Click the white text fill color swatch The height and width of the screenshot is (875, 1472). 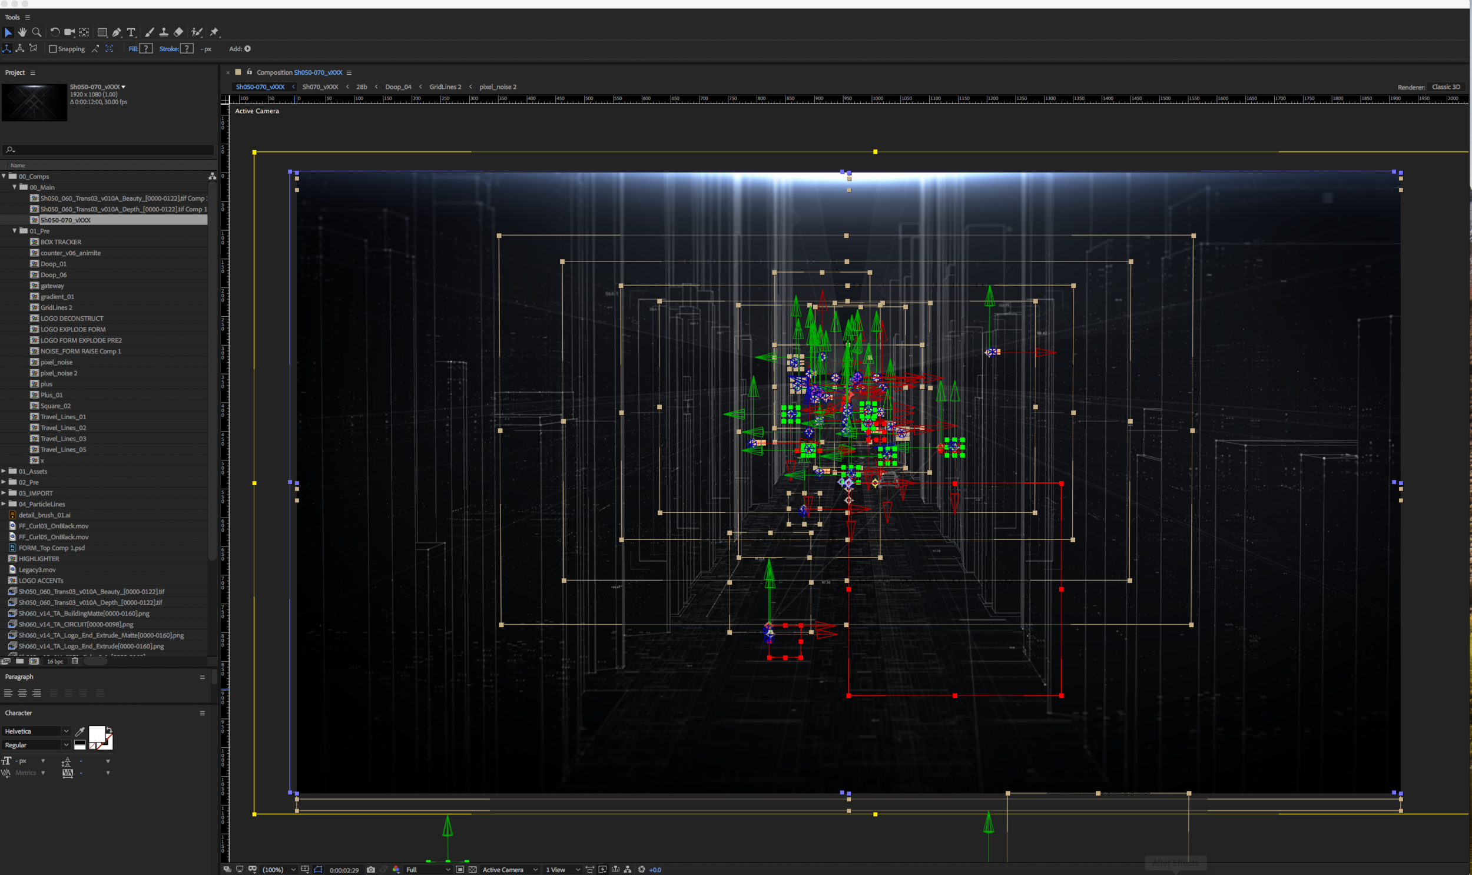click(97, 734)
